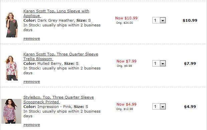Viewport: 207px width, 130px height.
Task: Click the Now $4.99 sale price
Action: (127, 104)
